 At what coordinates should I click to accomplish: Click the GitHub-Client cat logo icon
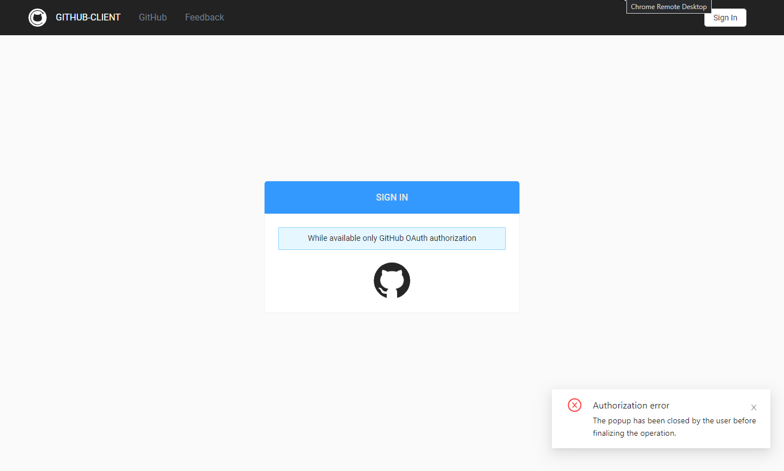pyautogui.click(x=38, y=18)
